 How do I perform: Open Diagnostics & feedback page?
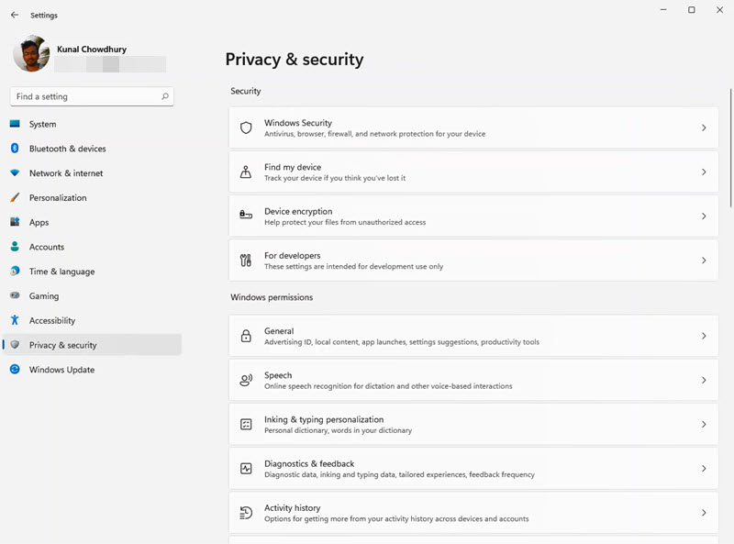473,469
